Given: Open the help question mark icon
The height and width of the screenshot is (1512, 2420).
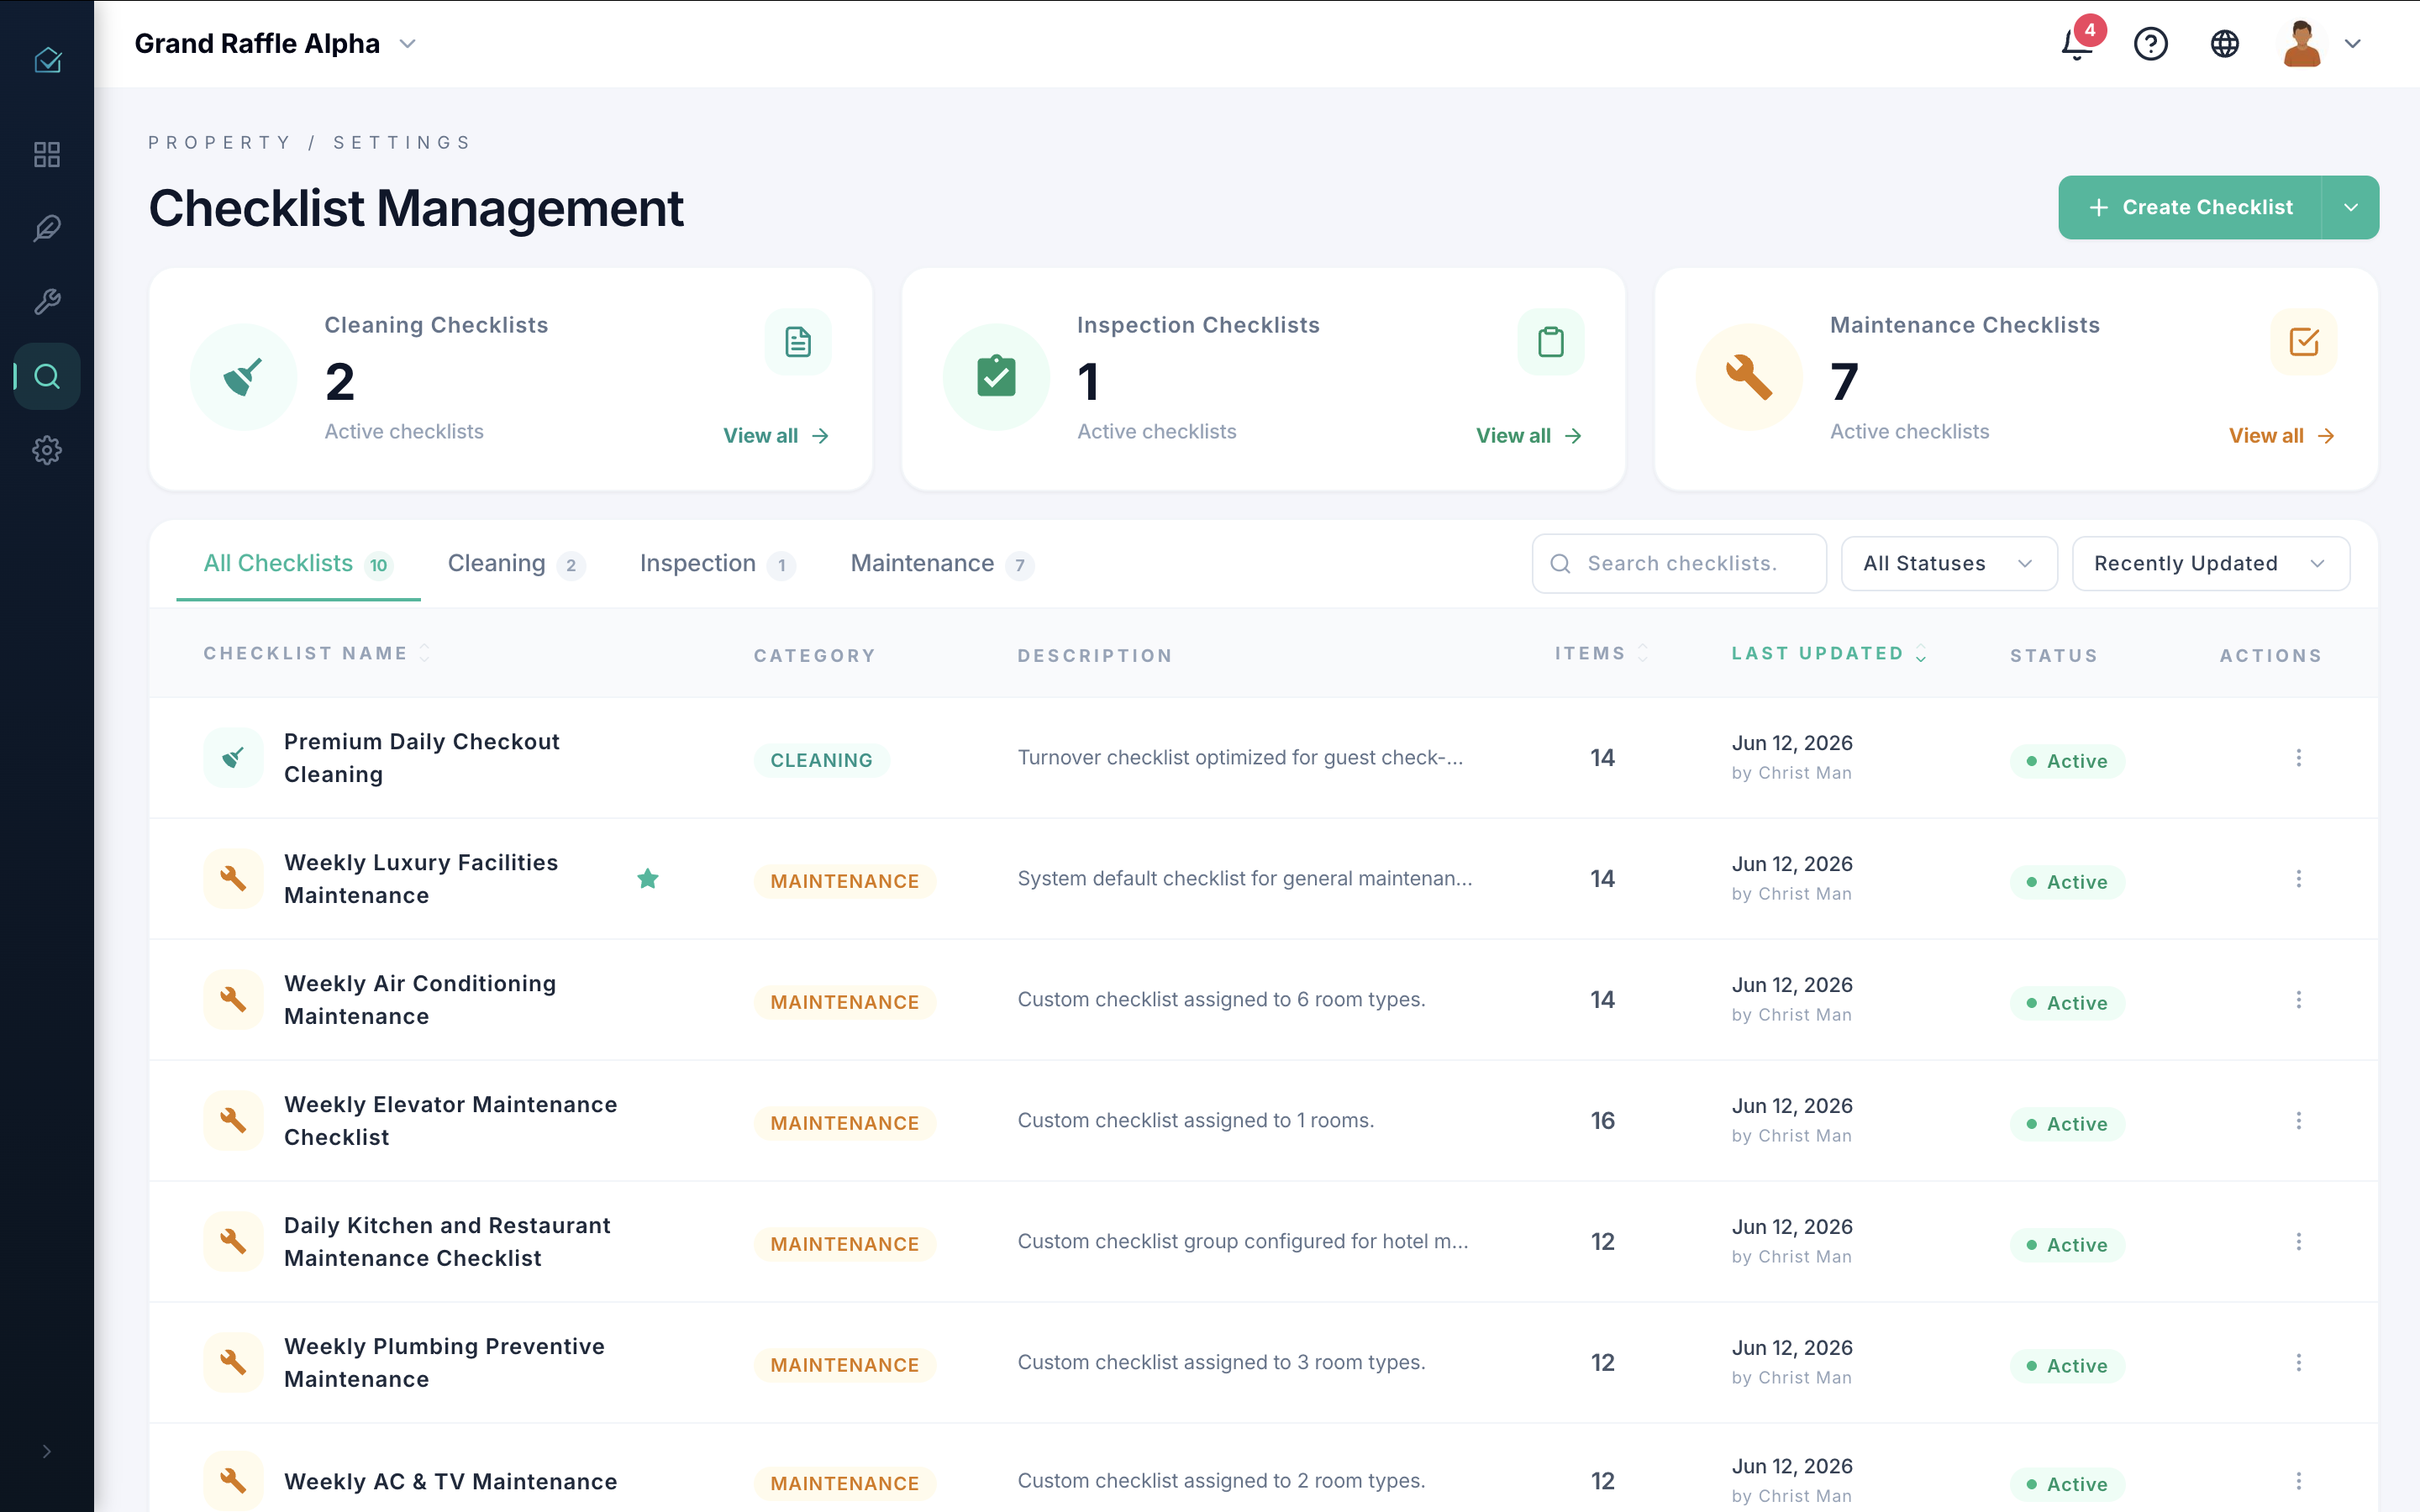Looking at the screenshot, I should [2150, 44].
